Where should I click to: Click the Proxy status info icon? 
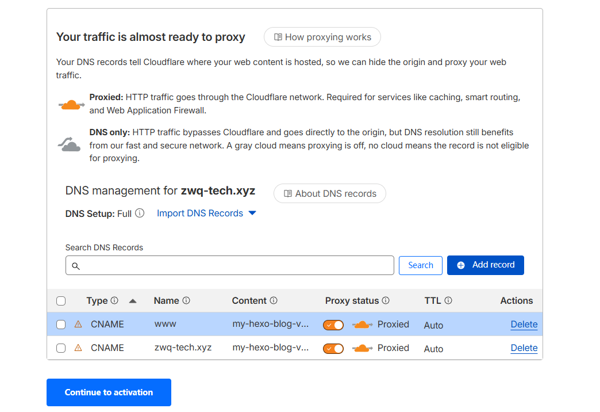pyautogui.click(x=386, y=300)
